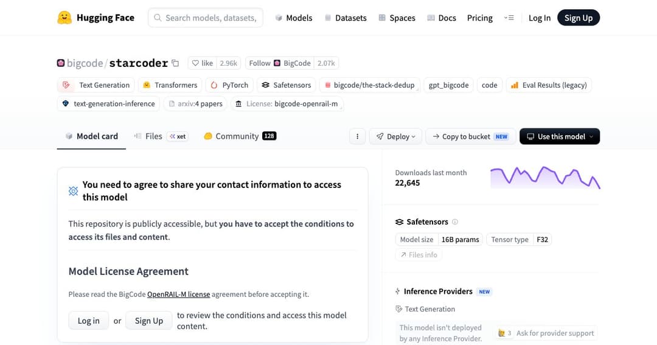
Task: Click the Text Generation task under Inference Providers
Action: [425, 309]
